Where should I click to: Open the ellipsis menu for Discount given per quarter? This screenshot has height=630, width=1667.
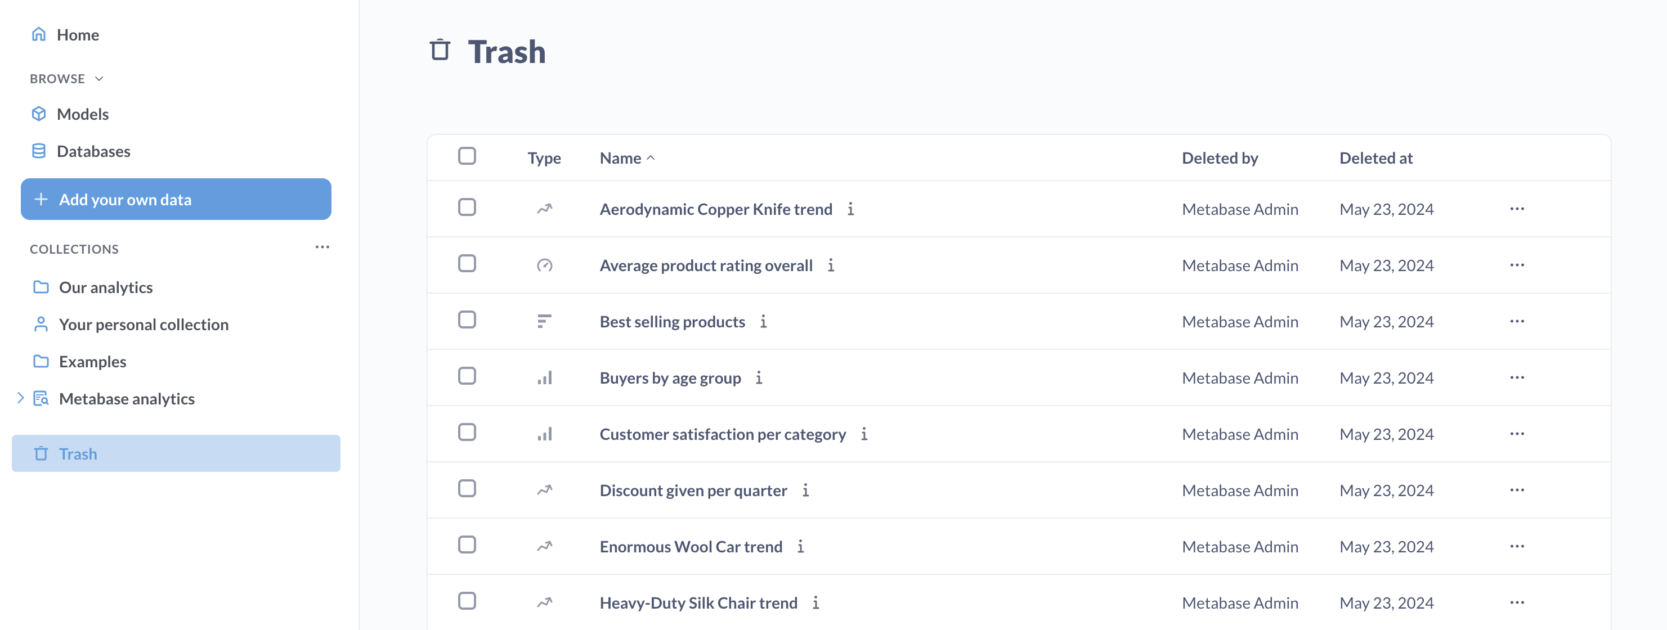1517,490
